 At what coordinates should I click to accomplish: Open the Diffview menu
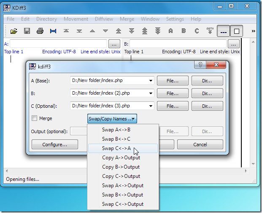(x=104, y=19)
